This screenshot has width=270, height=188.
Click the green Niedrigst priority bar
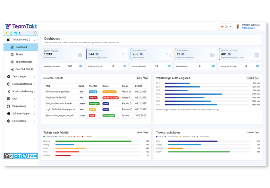pyautogui.click(x=93, y=141)
